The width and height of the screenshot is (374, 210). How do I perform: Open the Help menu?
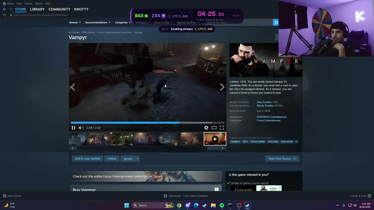pyautogui.click(x=48, y=3)
